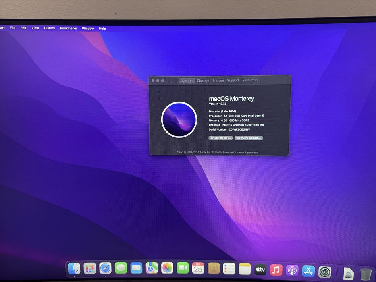
Task: Open Safari from the Dock
Action: [x=105, y=268]
